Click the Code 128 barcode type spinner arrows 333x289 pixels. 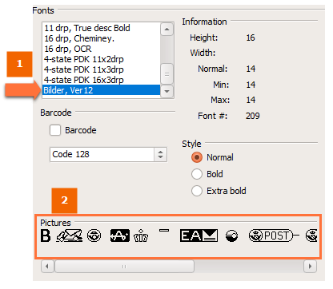(160, 154)
